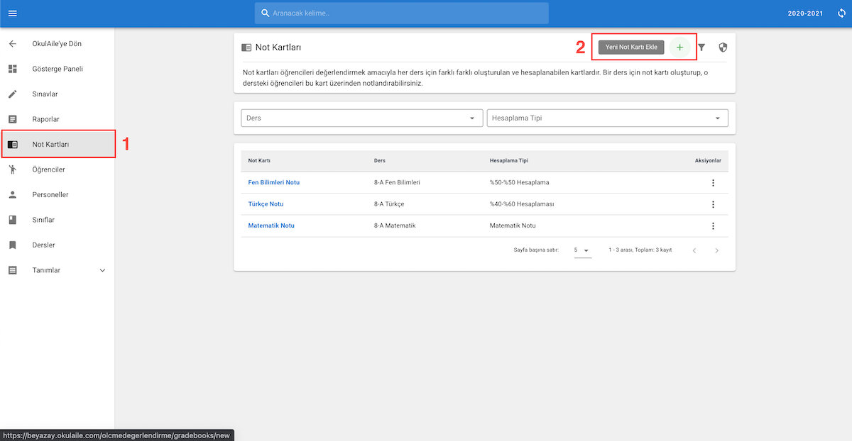Click the 8-A Matematik cell

click(x=395, y=226)
